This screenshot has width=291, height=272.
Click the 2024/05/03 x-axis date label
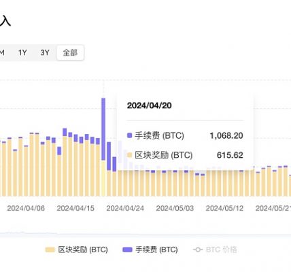[175, 208]
